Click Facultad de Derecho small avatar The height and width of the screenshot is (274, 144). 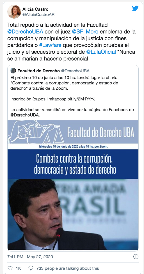[x=13, y=71]
